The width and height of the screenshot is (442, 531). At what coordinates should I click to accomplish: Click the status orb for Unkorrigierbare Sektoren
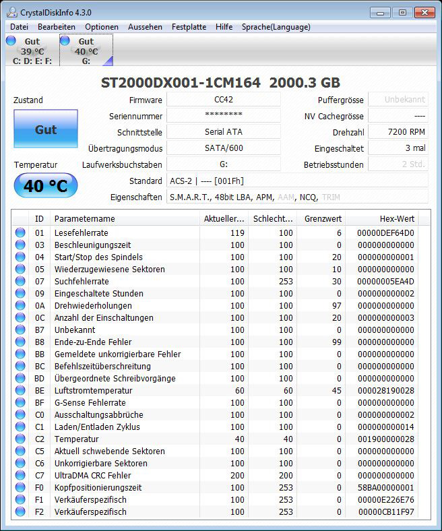[x=20, y=463]
